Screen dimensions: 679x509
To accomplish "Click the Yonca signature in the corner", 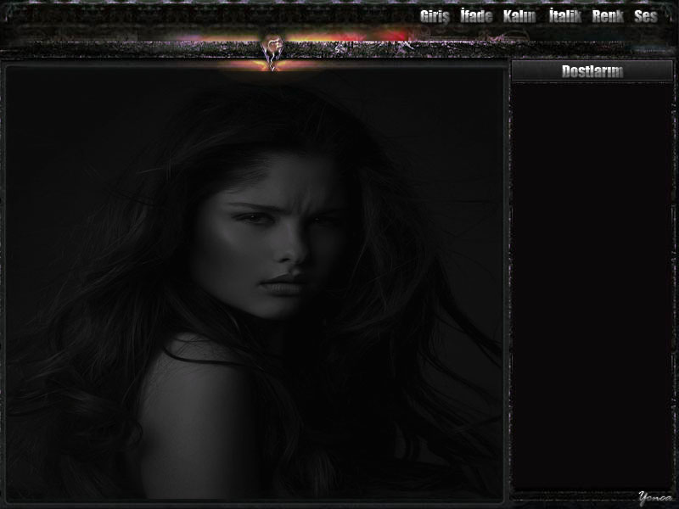I will (x=654, y=497).
